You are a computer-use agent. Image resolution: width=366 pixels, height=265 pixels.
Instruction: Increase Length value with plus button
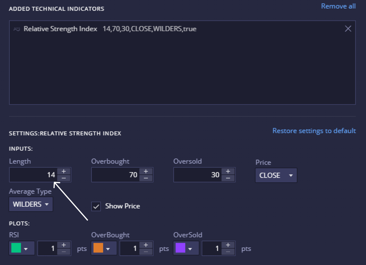64,171
